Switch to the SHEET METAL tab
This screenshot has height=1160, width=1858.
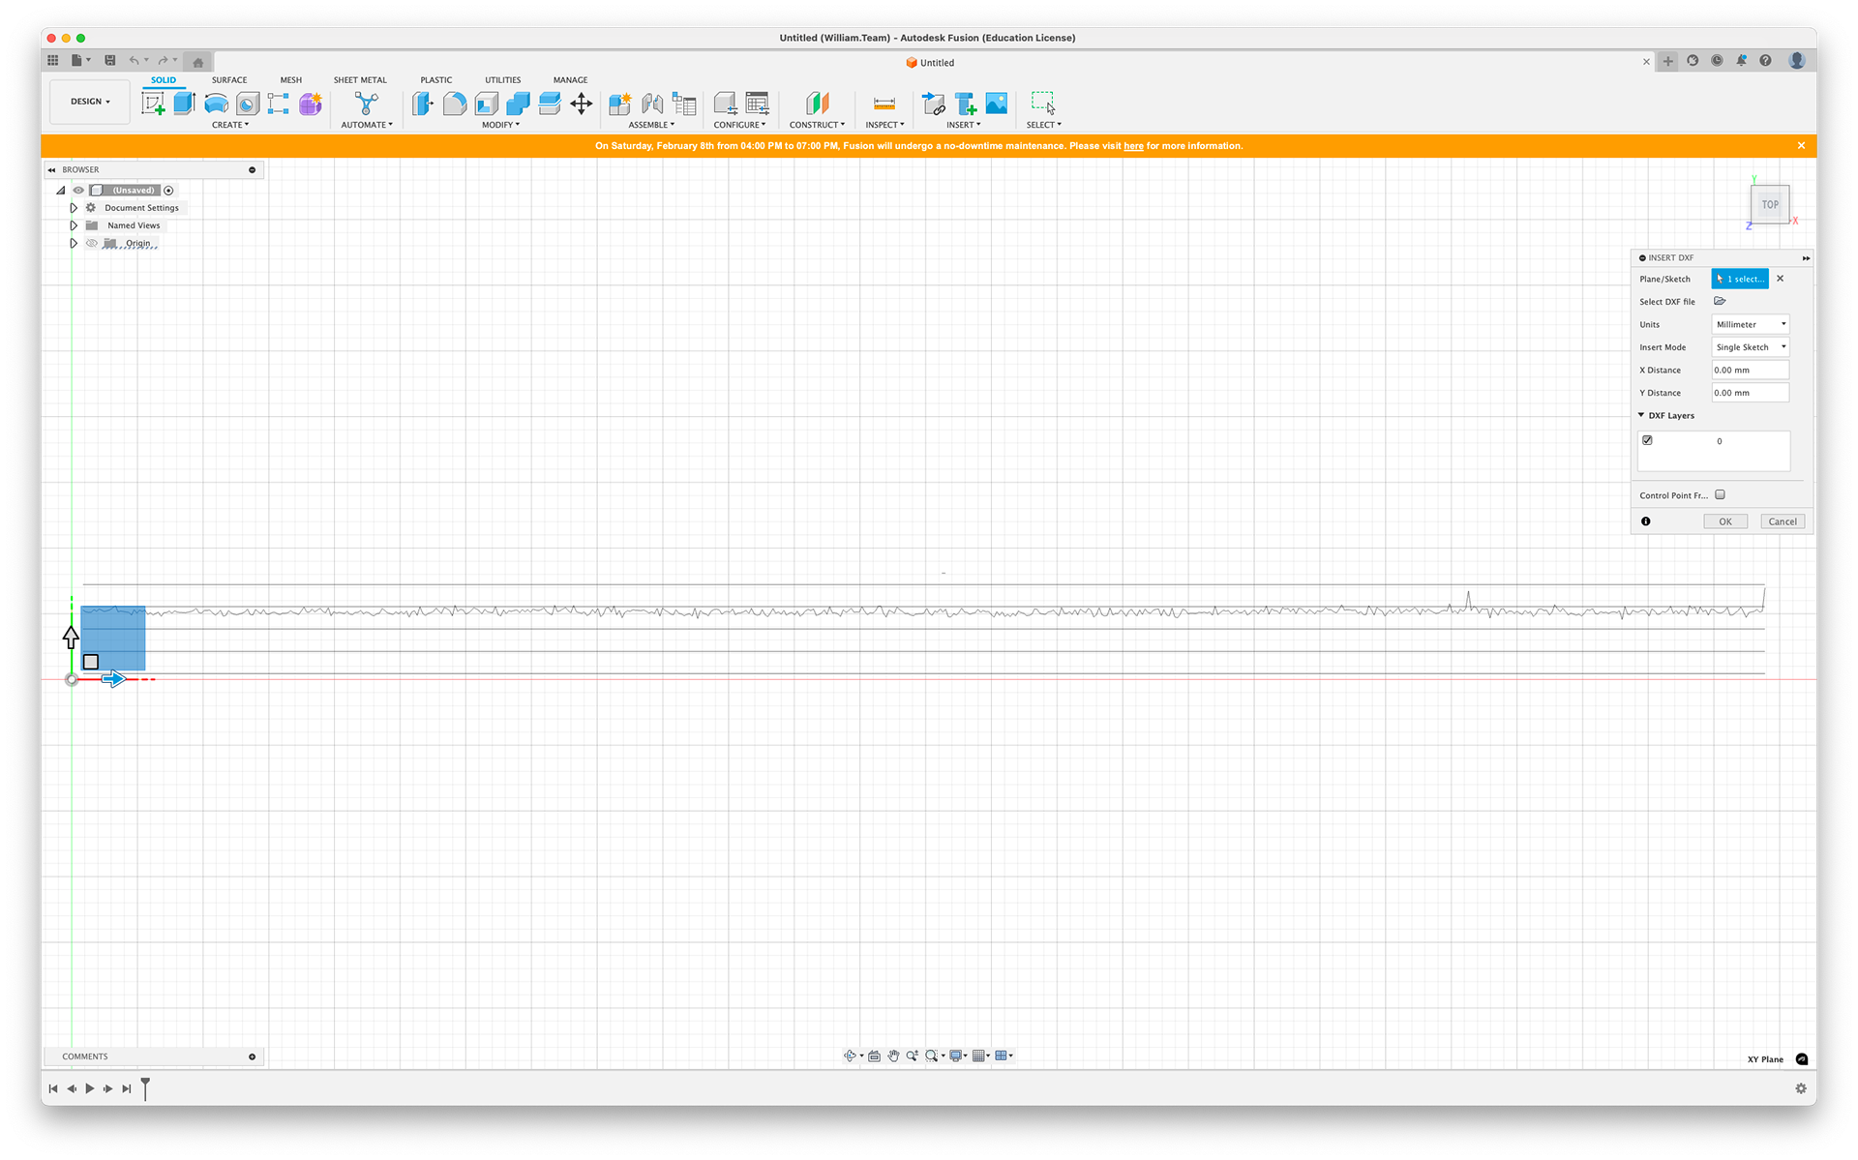(x=360, y=80)
